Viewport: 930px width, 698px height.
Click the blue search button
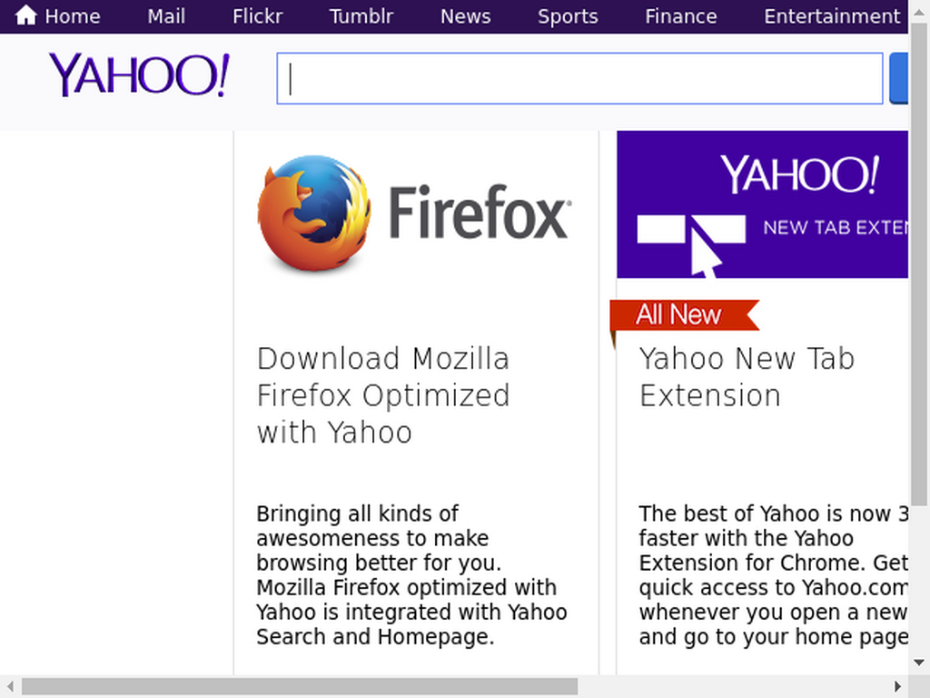pyautogui.click(x=898, y=78)
